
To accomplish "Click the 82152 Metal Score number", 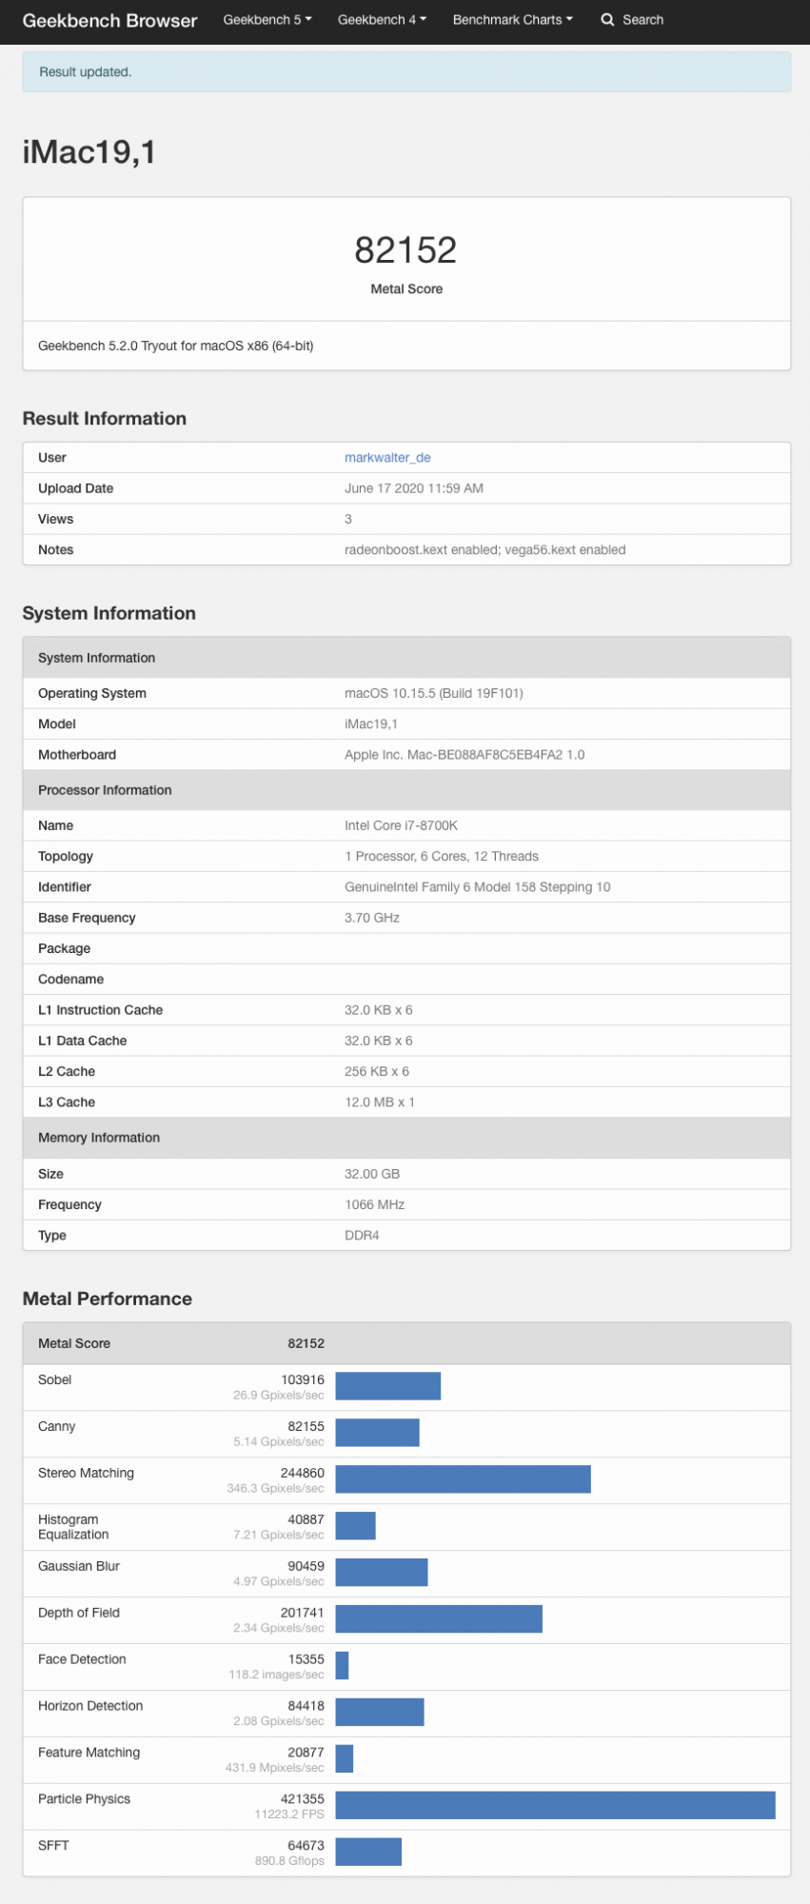I will [406, 250].
